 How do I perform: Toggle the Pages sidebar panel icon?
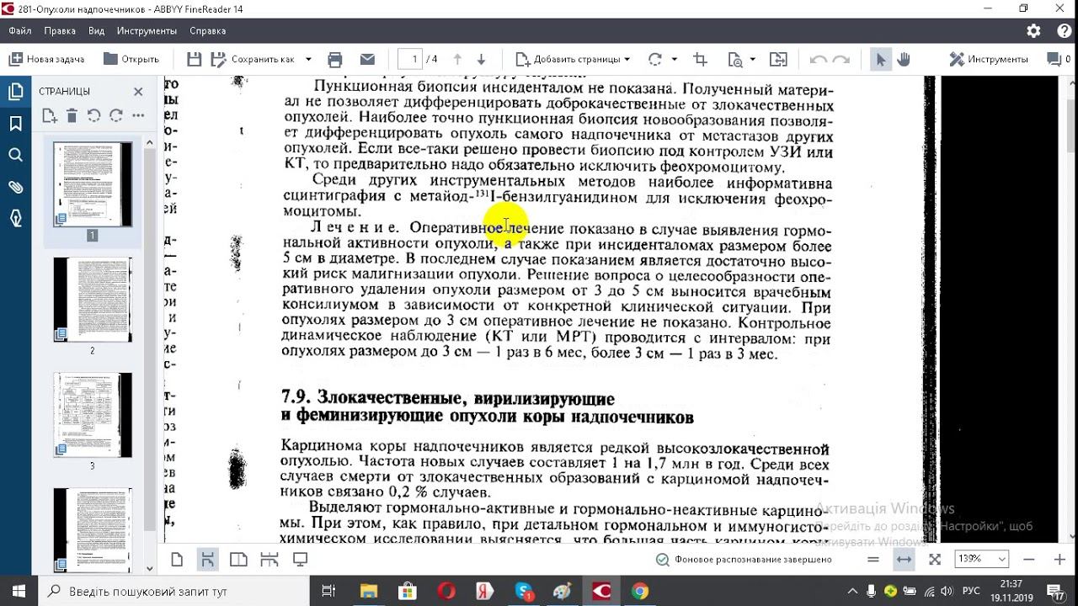(x=15, y=93)
